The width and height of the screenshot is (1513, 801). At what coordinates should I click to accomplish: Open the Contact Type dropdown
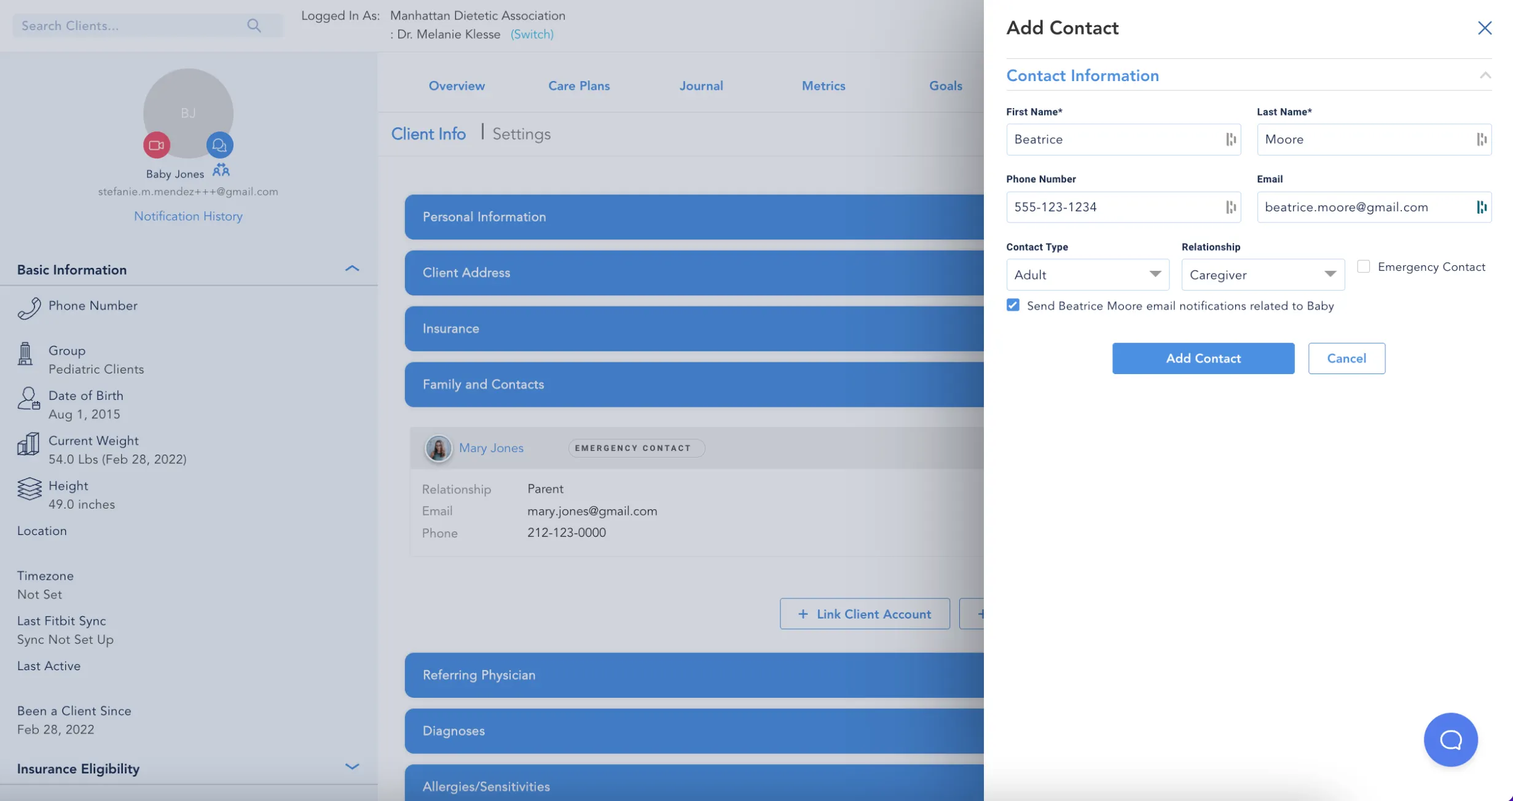(1087, 275)
